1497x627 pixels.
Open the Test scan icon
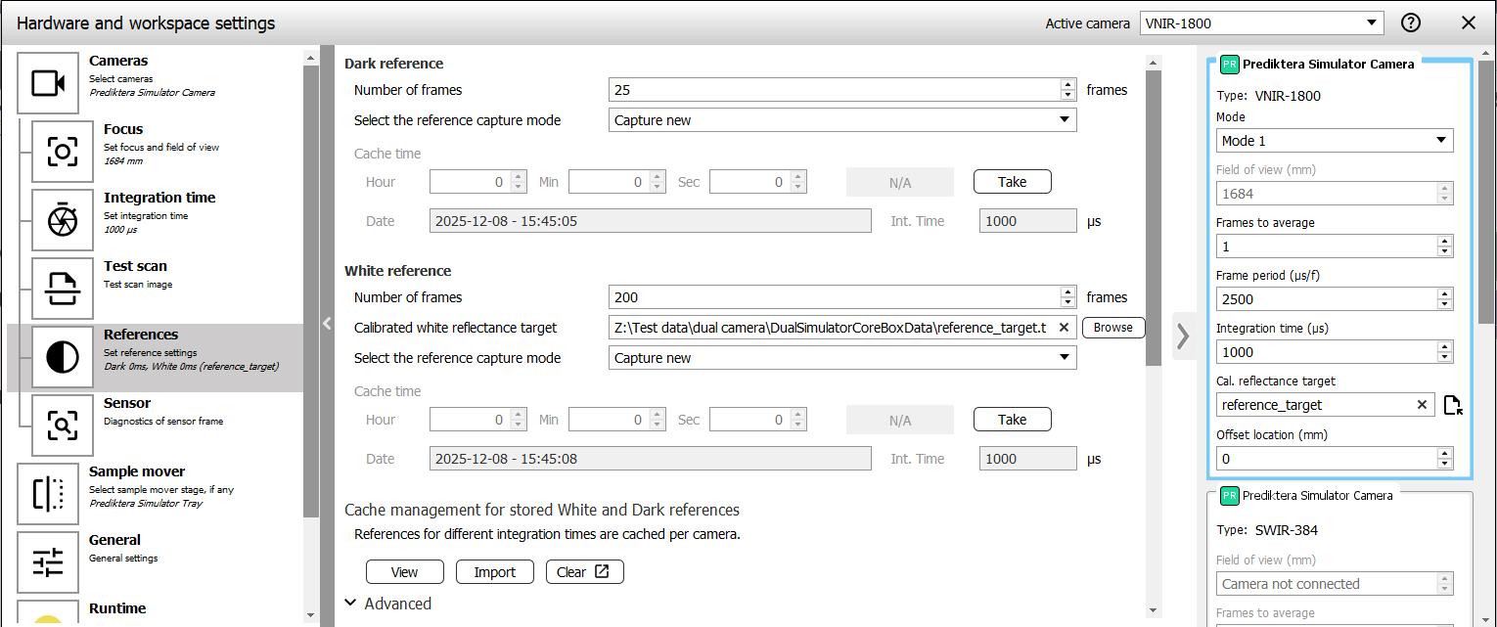pos(63,289)
